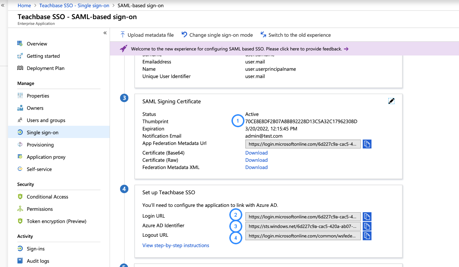Click the Set up Teachbase SSO heading

coord(169,192)
